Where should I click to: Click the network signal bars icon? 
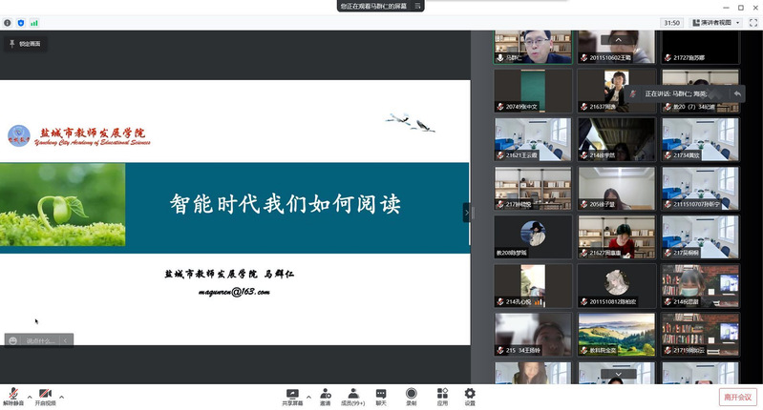tap(34, 22)
